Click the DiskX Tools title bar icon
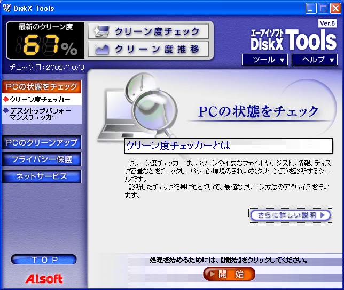Viewport: 344px width, 290px height. click(7, 8)
